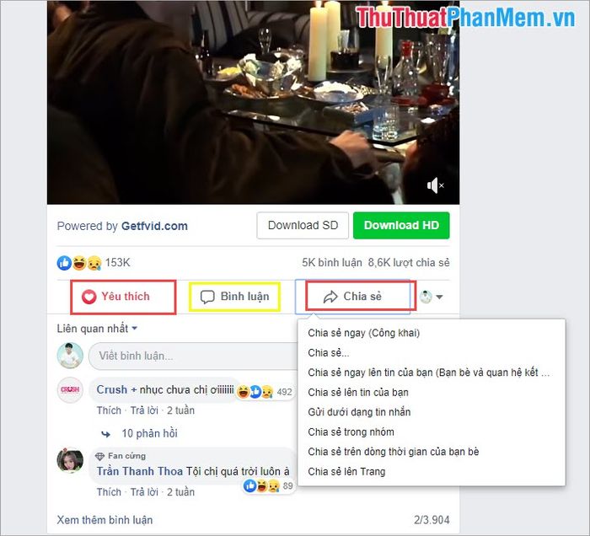Open the profile selector dropdown beside Chia sẻ
This screenshot has width=590, height=536.
click(x=432, y=297)
